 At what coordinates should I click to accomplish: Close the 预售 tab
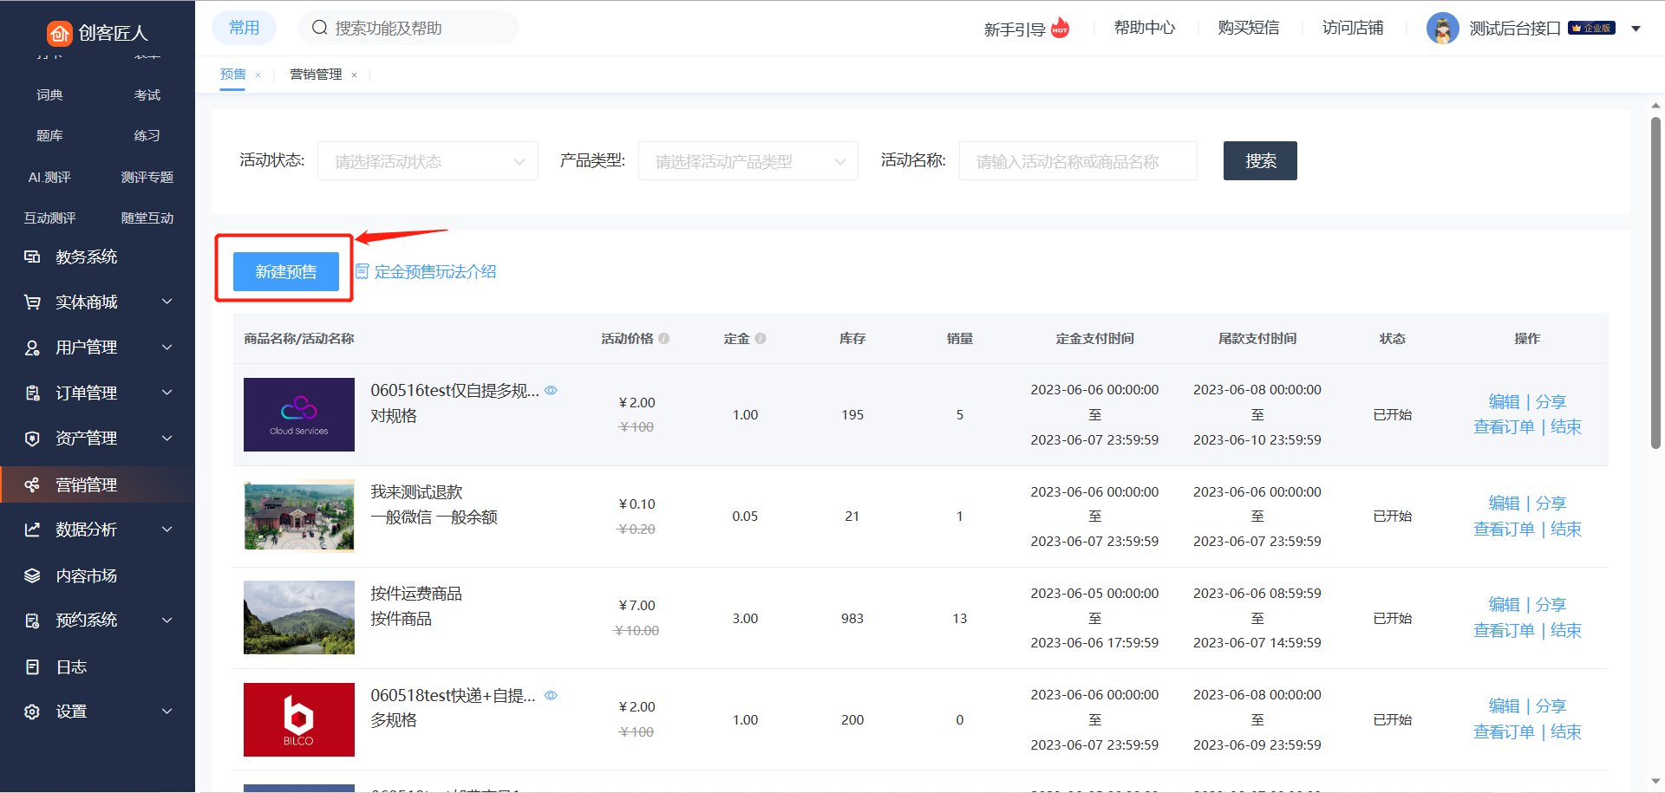pos(258,75)
